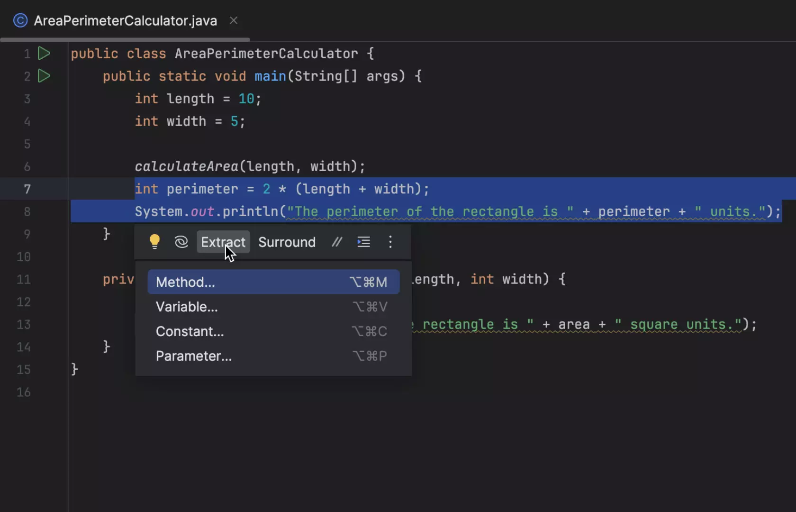This screenshot has height=512, width=796.
Task: Choose "Parameter..." from the Extract menu
Action: 193,356
